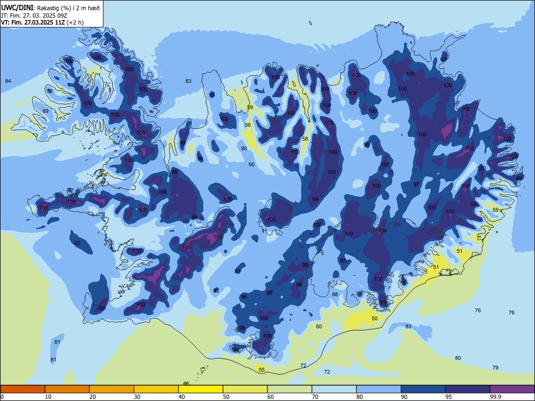Click the pale green 60–70 legend swatch
Image resolution: width=535 pixels, height=401 pixels.
click(x=289, y=389)
